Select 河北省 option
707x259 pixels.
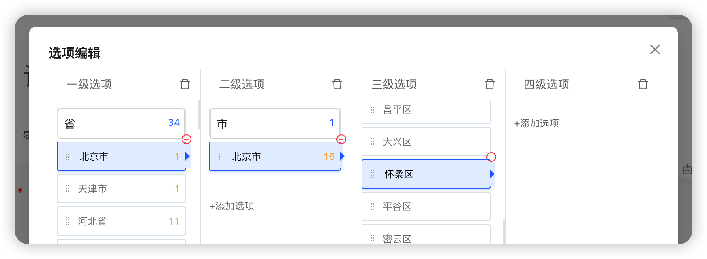click(121, 221)
